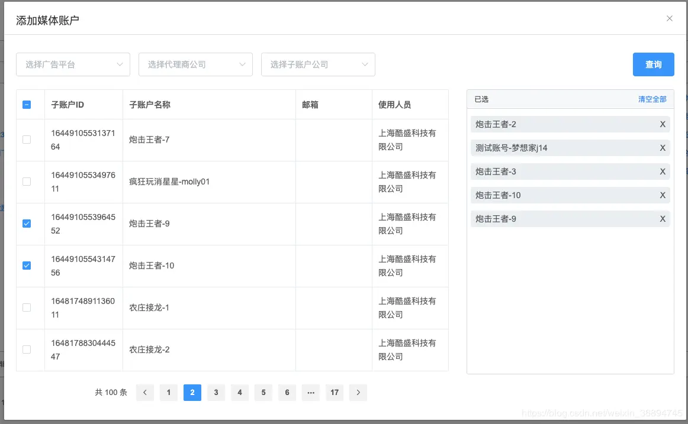Open the 选择子账户公司 dropdown
The image size is (688, 424).
318,64
